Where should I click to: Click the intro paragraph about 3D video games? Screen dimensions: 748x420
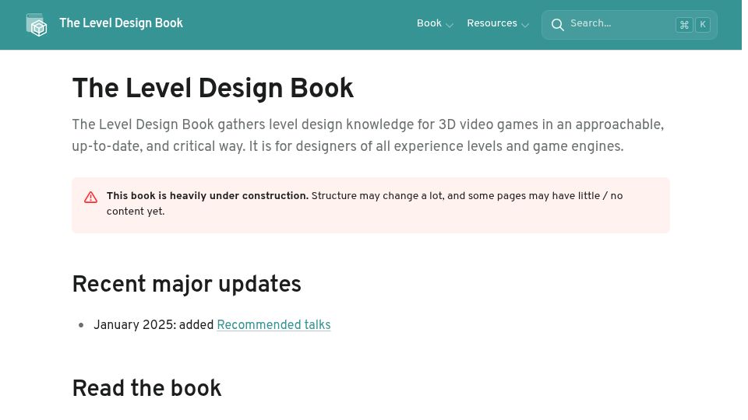[x=368, y=135]
